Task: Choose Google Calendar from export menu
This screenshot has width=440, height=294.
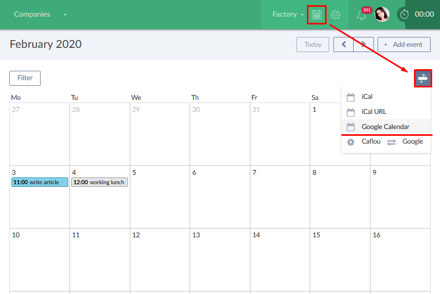Action: point(385,127)
